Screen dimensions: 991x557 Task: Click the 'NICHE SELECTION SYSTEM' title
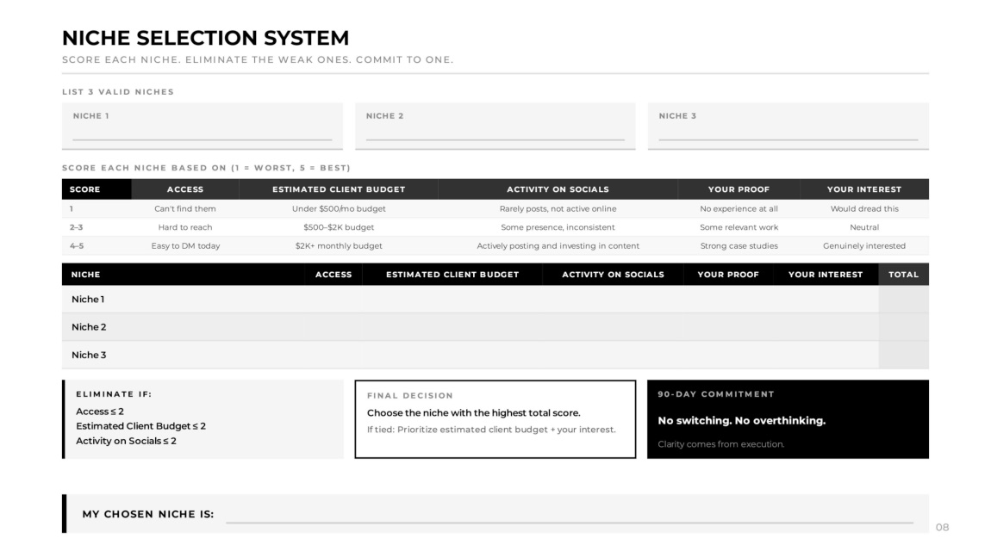coord(205,38)
